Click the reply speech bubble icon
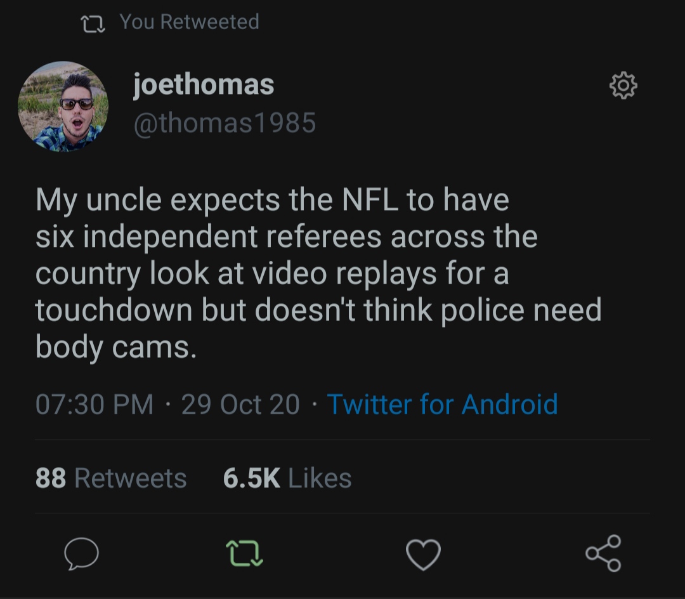 (82, 554)
